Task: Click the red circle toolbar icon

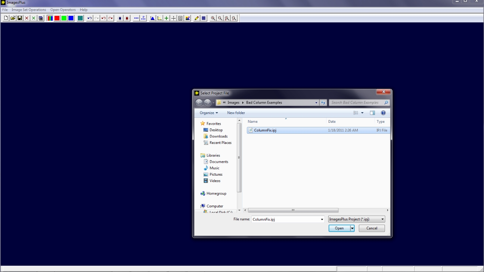Action: point(127,18)
